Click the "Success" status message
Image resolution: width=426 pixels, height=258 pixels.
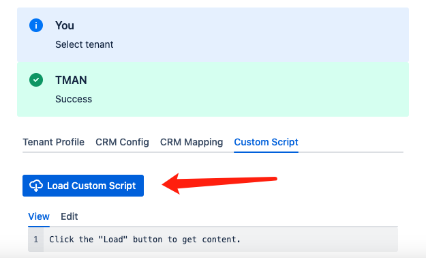(74, 99)
